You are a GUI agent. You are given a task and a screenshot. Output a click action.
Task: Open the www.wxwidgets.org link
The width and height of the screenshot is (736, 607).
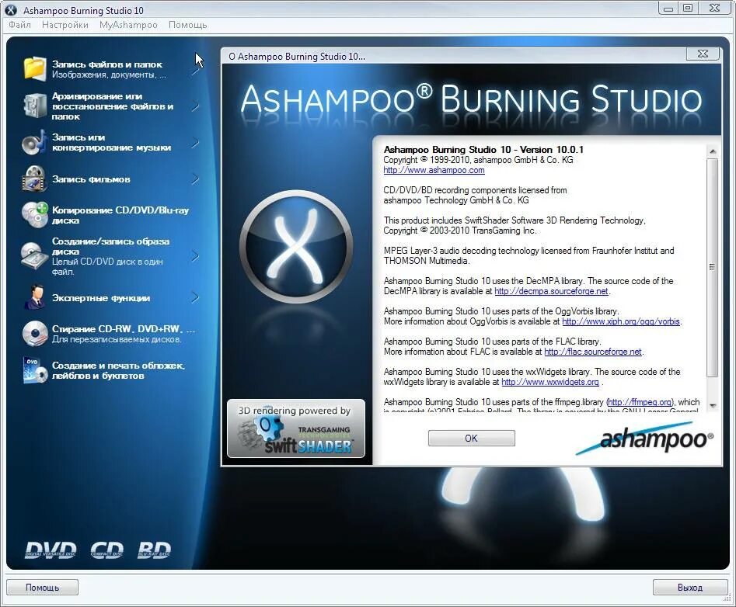[x=550, y=382]
